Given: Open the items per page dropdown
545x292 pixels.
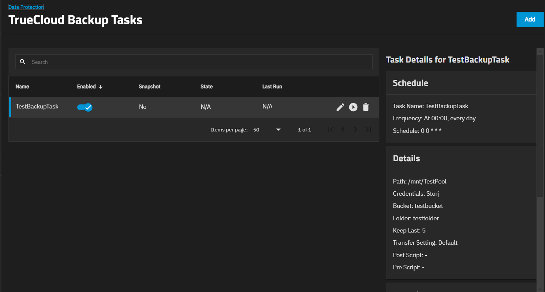Looking at the screenshot, I should tap(267, 130).
